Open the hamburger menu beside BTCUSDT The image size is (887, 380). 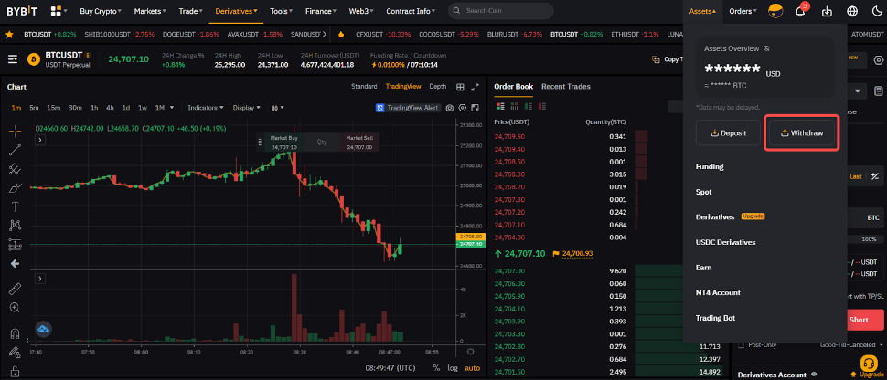click(x=13, y=58)
